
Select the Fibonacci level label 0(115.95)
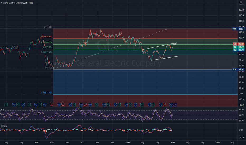[x=48, y=27]
